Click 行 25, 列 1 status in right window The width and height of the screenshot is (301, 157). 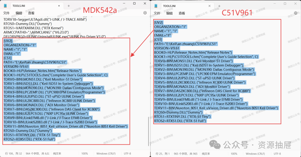click(x=162, y=154)
